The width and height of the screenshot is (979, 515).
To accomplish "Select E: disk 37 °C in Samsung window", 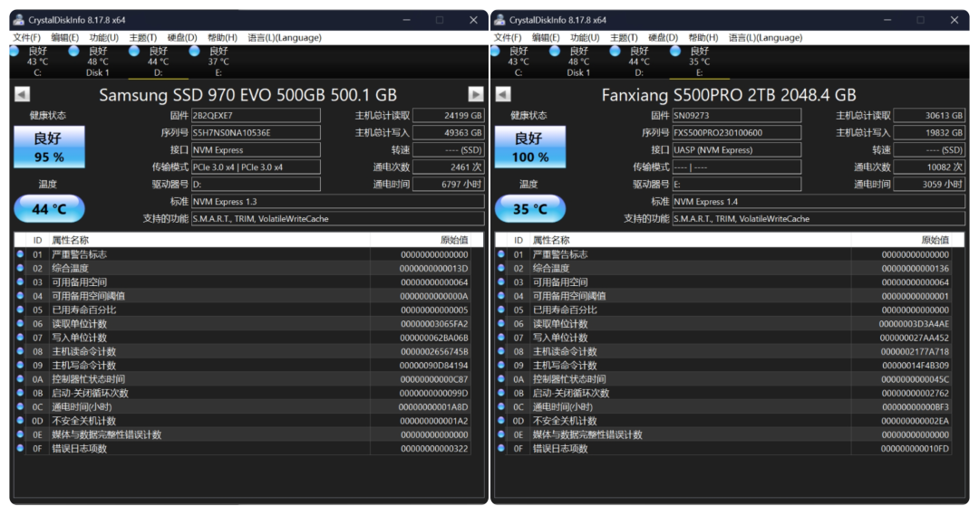I will pos(218,62).
